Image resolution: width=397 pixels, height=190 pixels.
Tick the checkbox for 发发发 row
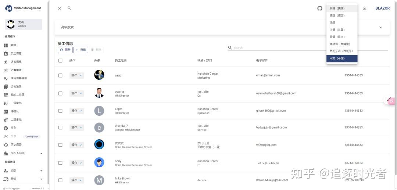point(60,145)
